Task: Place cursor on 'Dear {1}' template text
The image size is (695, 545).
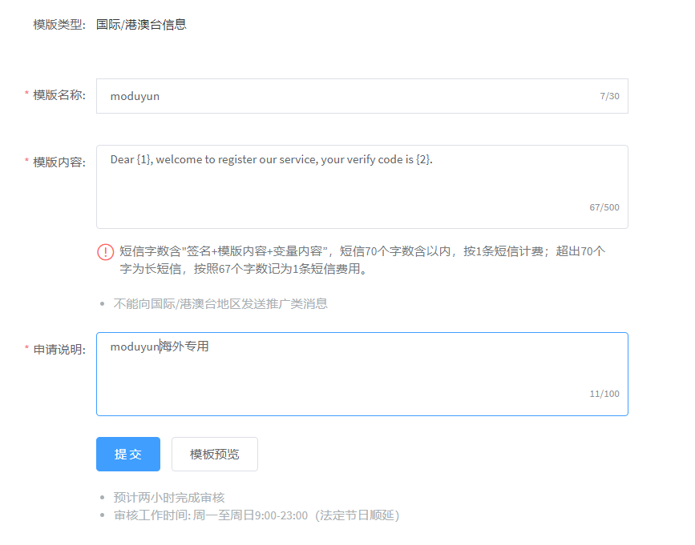Action: click(x=131, y=159)
